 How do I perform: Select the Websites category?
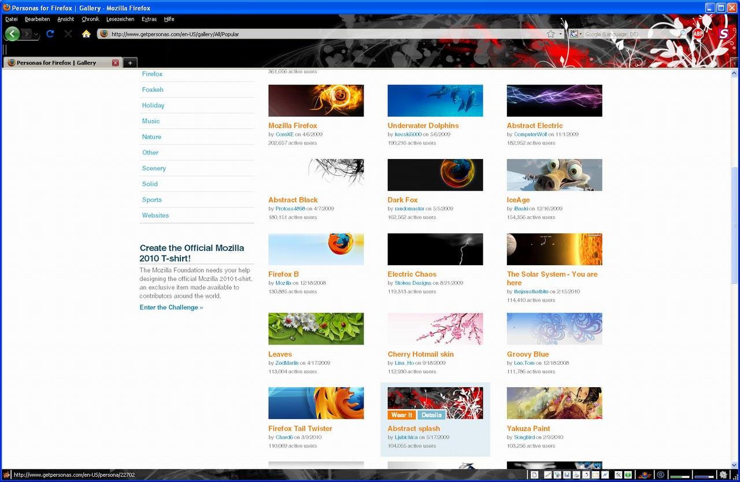click(x=156, y=215)
